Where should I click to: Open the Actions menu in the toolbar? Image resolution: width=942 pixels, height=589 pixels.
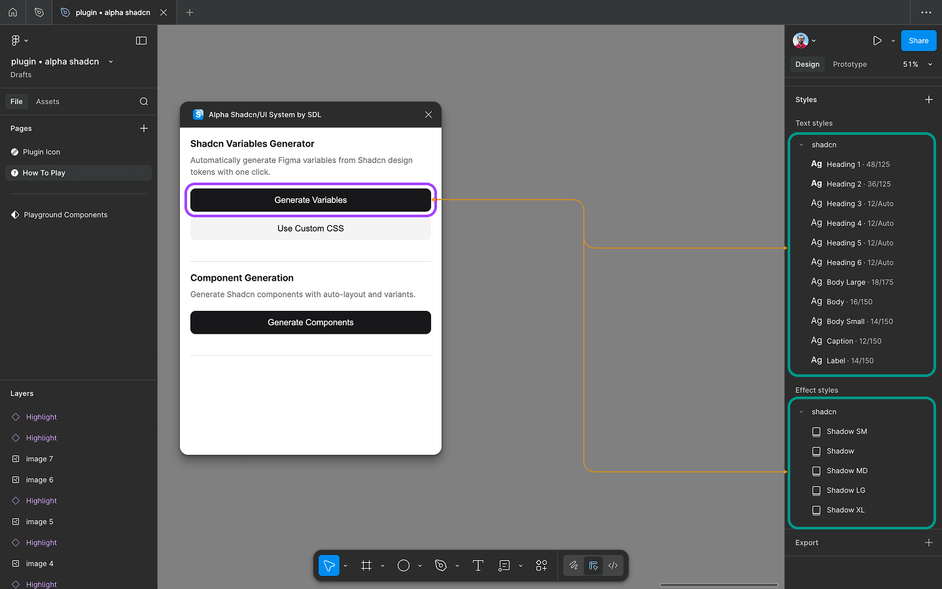pos(542,565)
